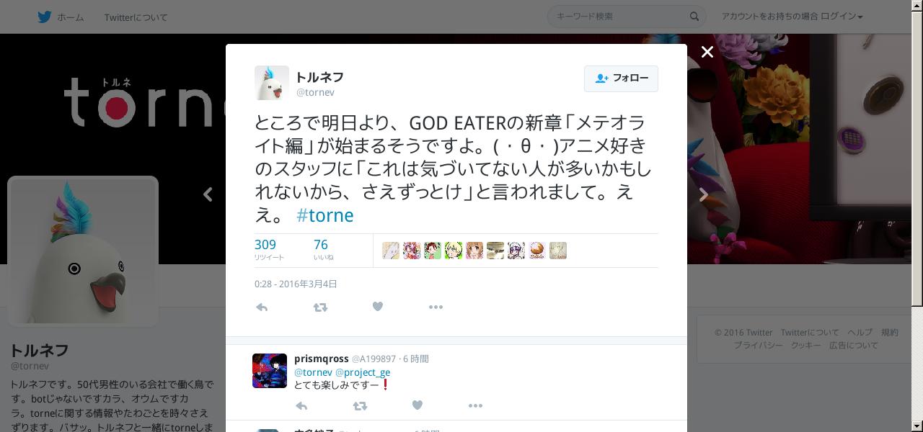This screenshot has width=923, height=432.
Task: Follow the トルネフ account
Action: click(621, 78)
